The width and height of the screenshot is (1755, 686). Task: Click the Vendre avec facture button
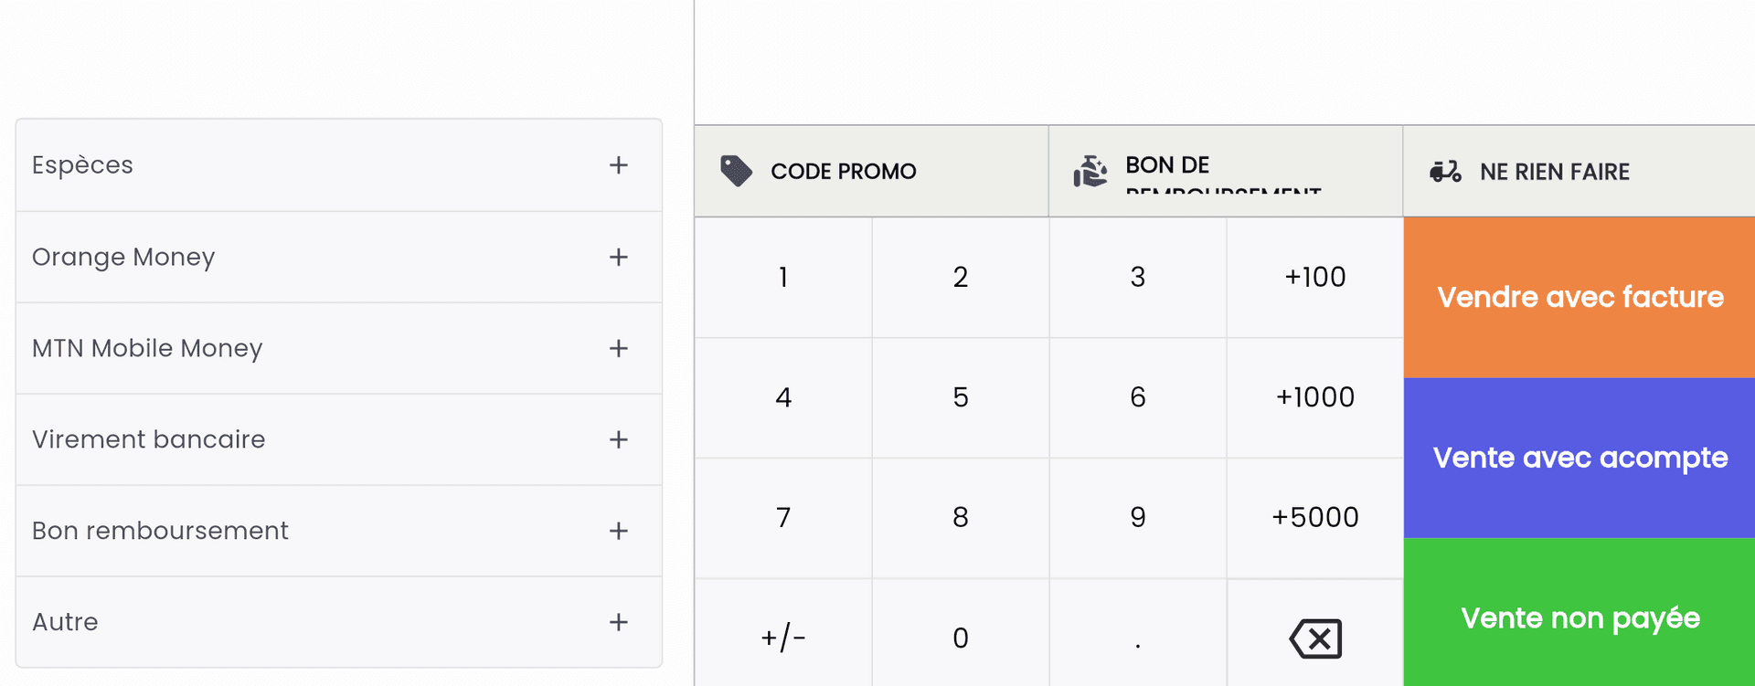[1579, 296]
